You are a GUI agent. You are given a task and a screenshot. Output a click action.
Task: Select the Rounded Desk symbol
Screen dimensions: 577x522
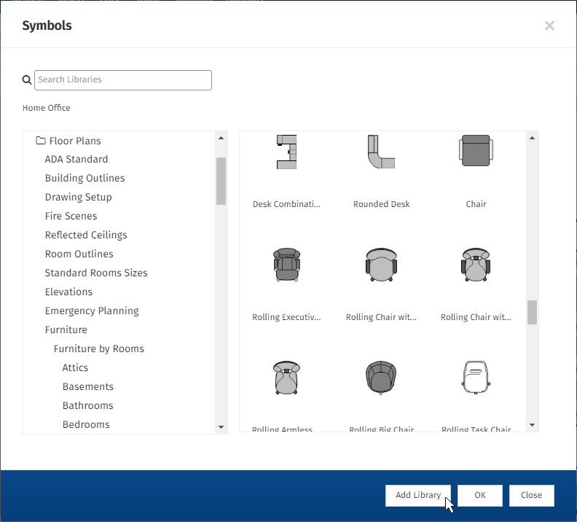(x=381, y=152)
